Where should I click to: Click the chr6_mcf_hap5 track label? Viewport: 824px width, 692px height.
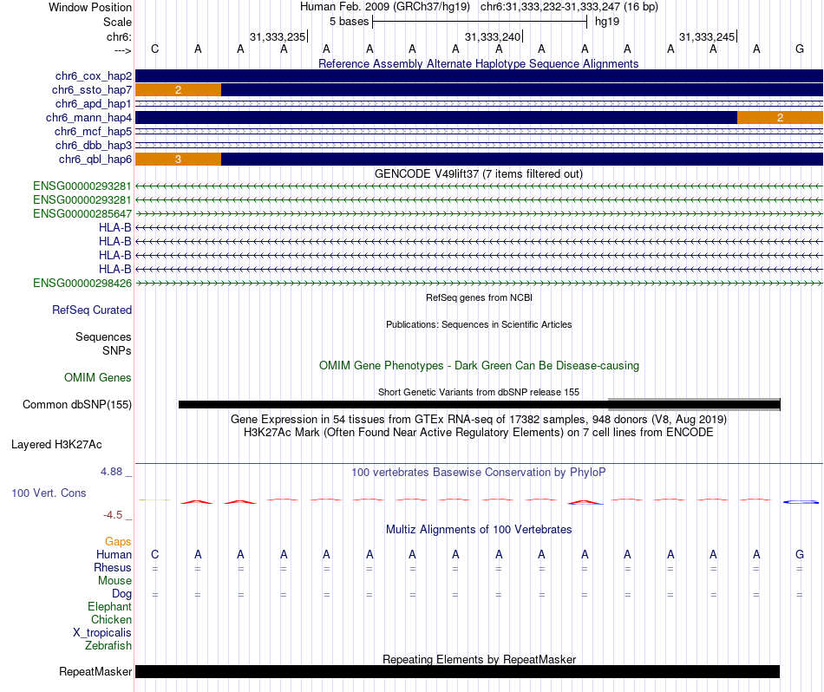click(93, 131)
